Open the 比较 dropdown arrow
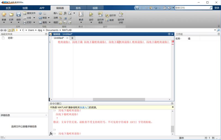Screen dimensions: 221x140 34,18
